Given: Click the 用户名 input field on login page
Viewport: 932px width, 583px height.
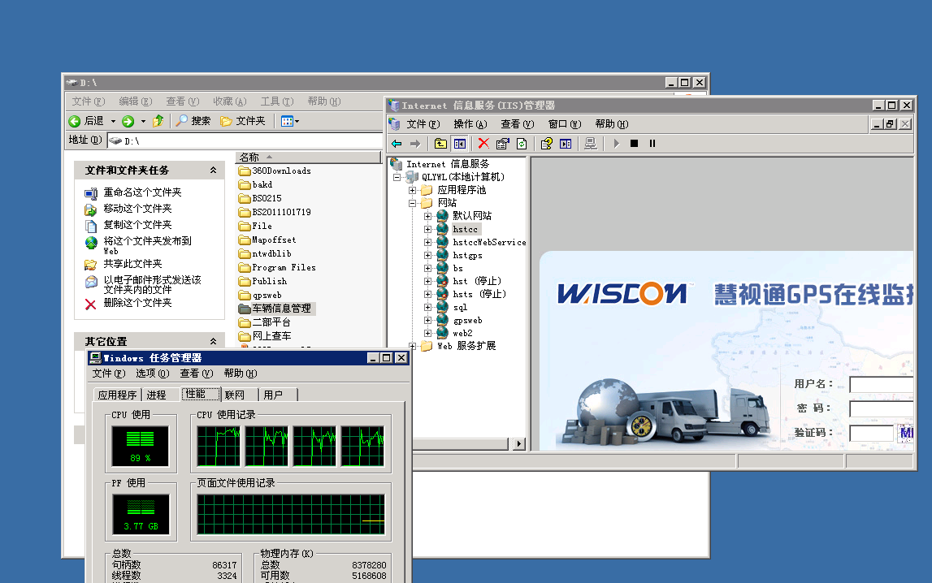Looking at the screenshot, I should click(x=882, y=385).
